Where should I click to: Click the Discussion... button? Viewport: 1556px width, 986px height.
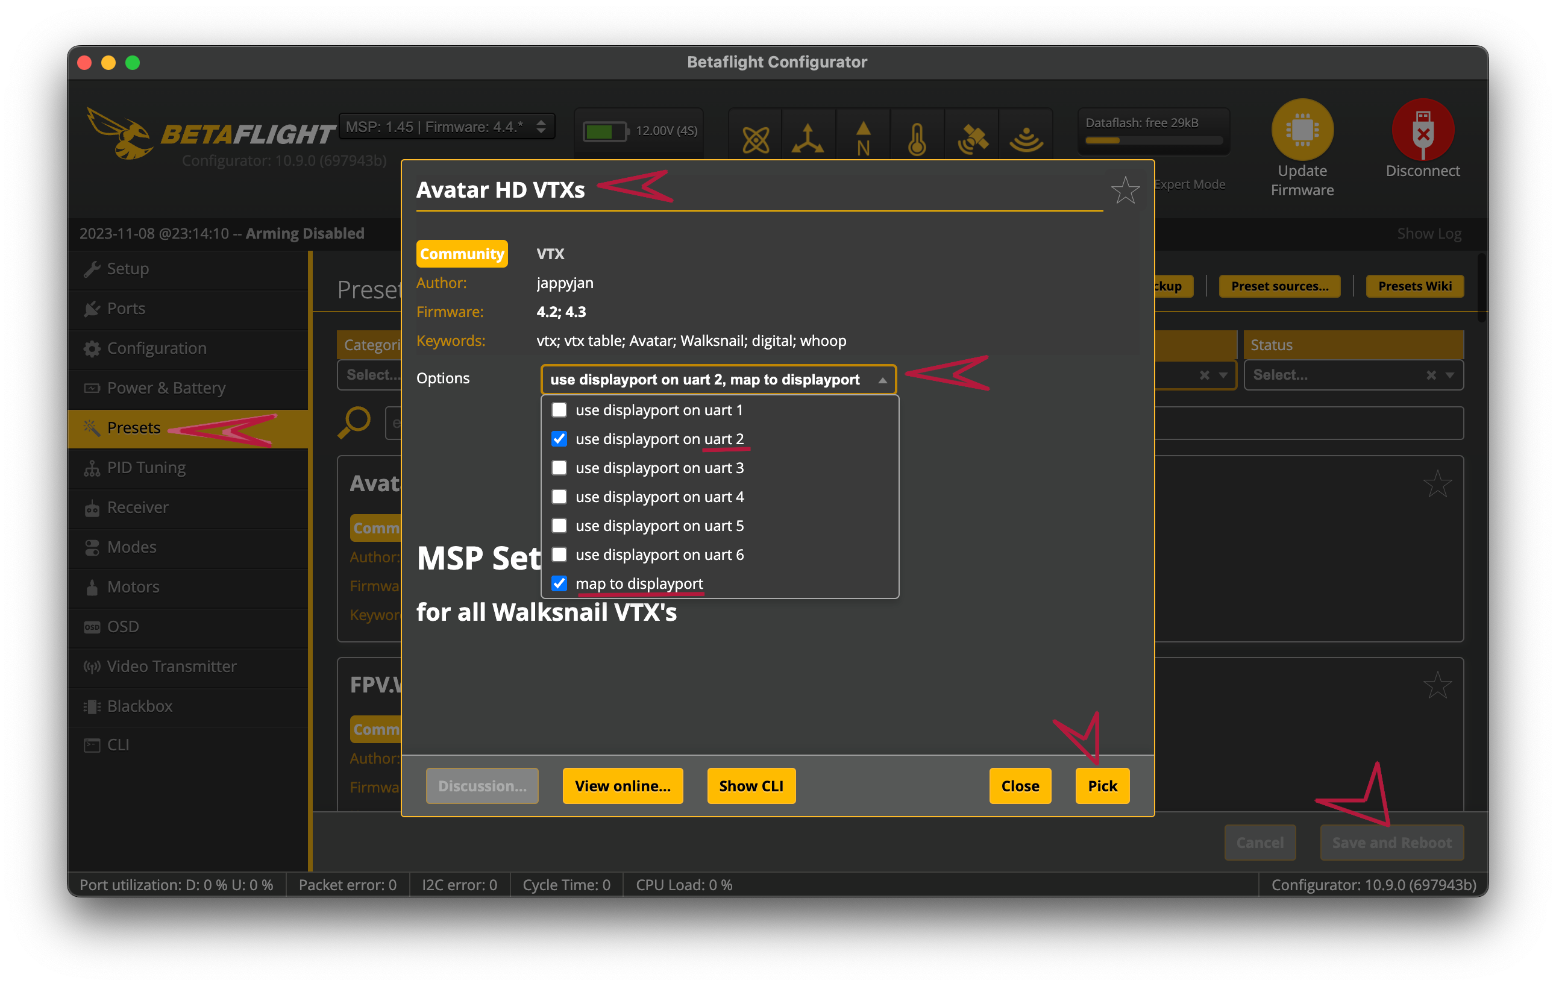coord(482,786)
